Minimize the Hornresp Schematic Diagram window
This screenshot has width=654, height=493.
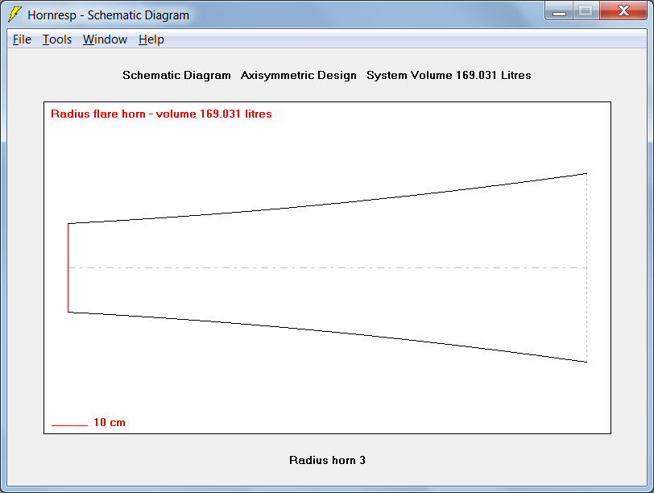[x=559, y=11]
